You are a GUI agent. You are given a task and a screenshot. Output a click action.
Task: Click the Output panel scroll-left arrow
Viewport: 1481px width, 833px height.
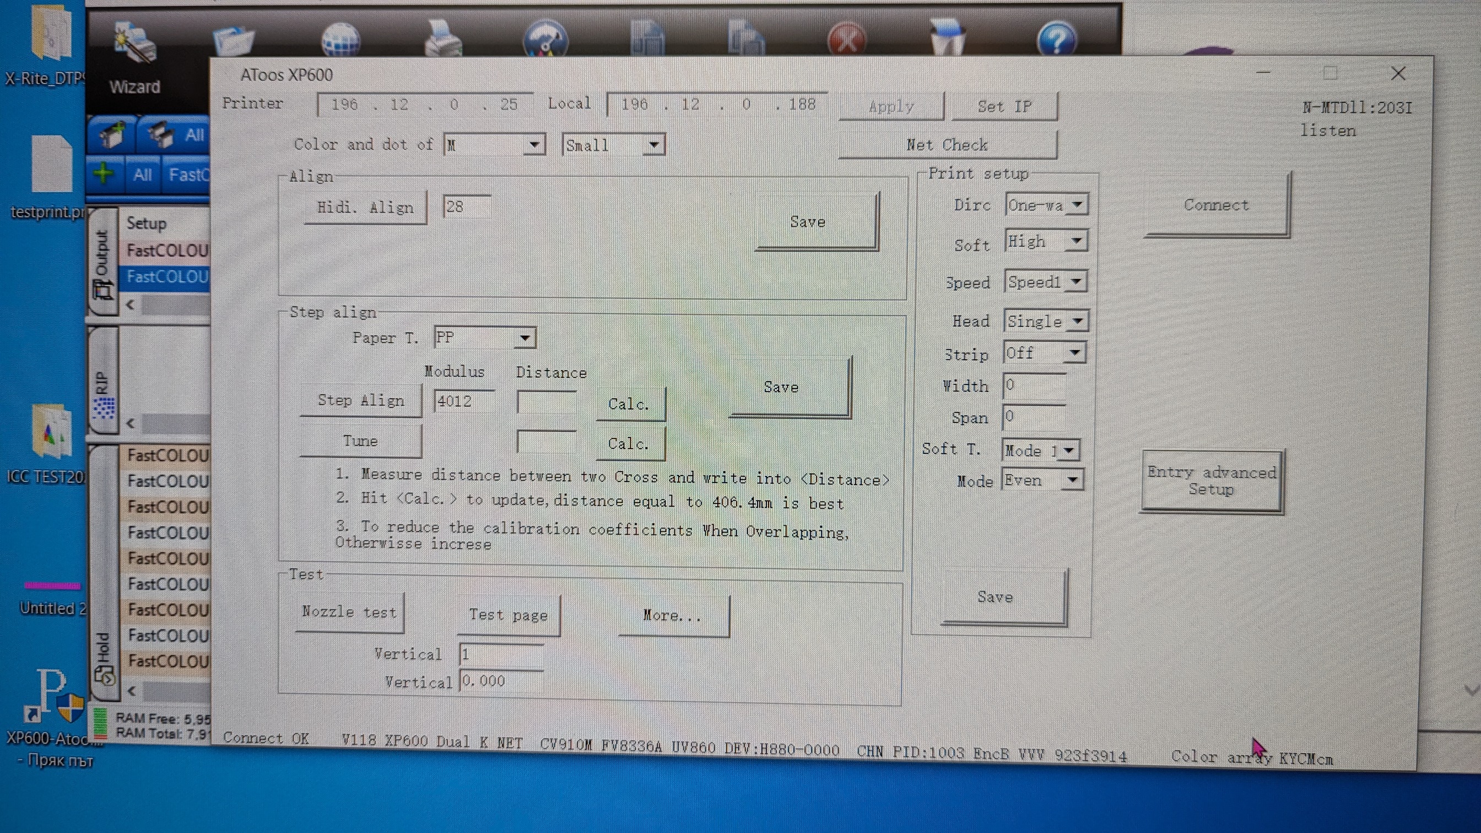tap(131, 305)
